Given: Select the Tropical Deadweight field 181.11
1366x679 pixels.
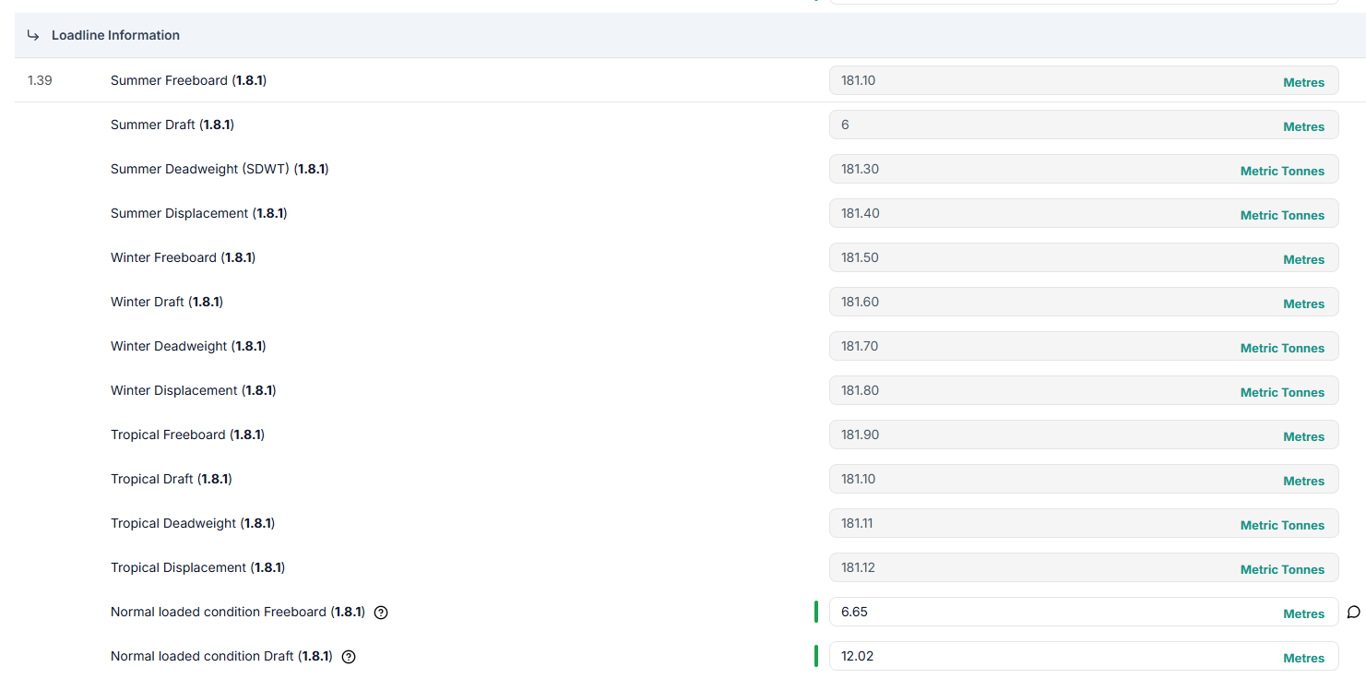Looking at the screenshot, I should pos(1084,523).
